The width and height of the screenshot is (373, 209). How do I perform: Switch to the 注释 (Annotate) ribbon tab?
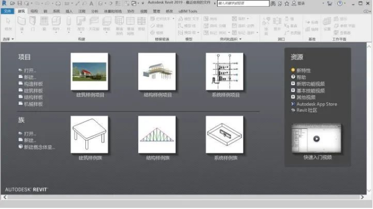(82, 11)
